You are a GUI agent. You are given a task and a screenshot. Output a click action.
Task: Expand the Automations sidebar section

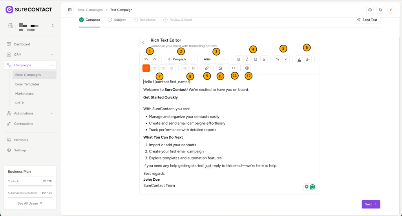pyautogui.click(x=30, y=113)
